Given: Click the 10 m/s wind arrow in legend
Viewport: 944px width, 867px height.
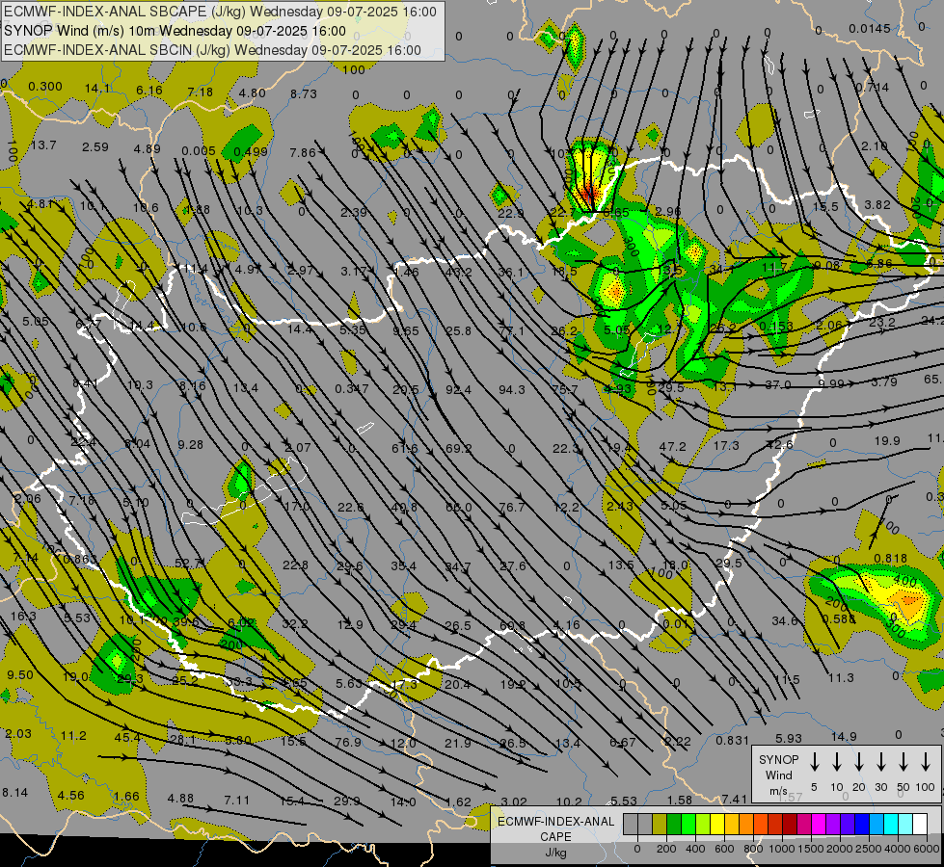Looking at the screenshot, I should click(836, 762).
